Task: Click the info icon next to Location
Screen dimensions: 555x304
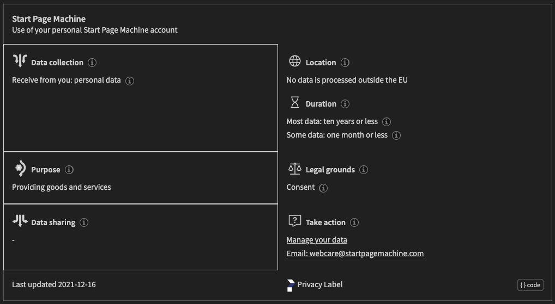Action: [x=345, y=63]
